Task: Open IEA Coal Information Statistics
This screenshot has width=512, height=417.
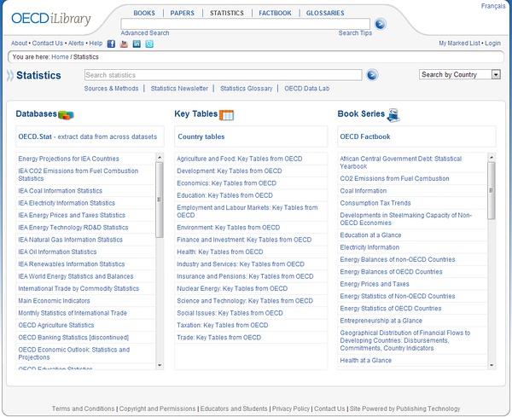Action: coord(61,191)
